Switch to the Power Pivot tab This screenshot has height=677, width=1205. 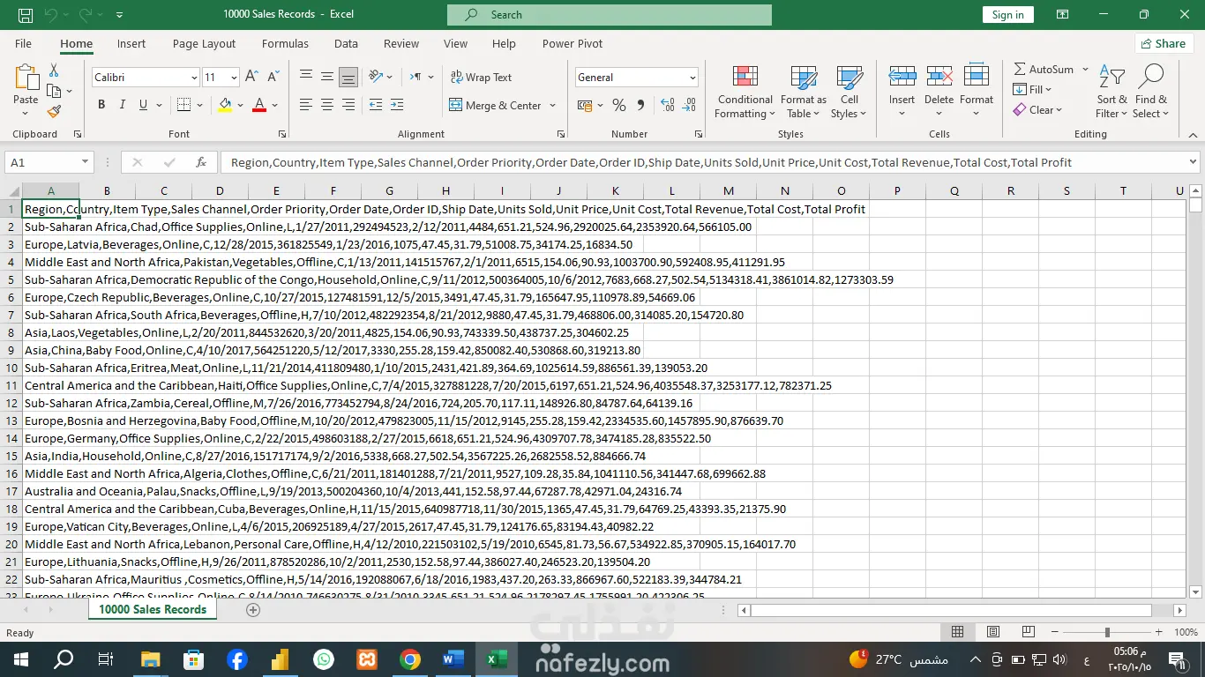(x=573, y=43)
